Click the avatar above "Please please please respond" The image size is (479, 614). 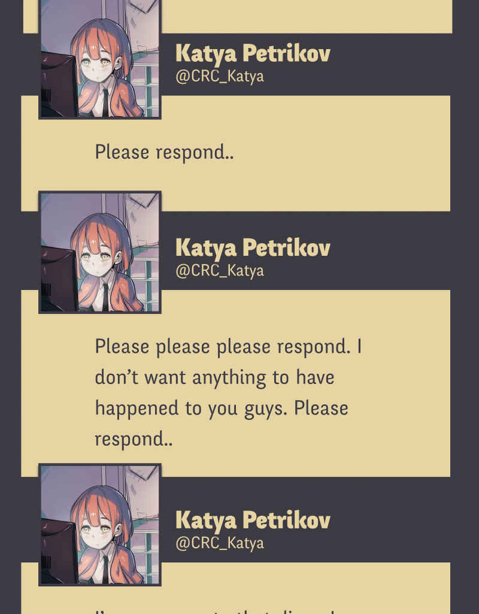tap(100, 252)
